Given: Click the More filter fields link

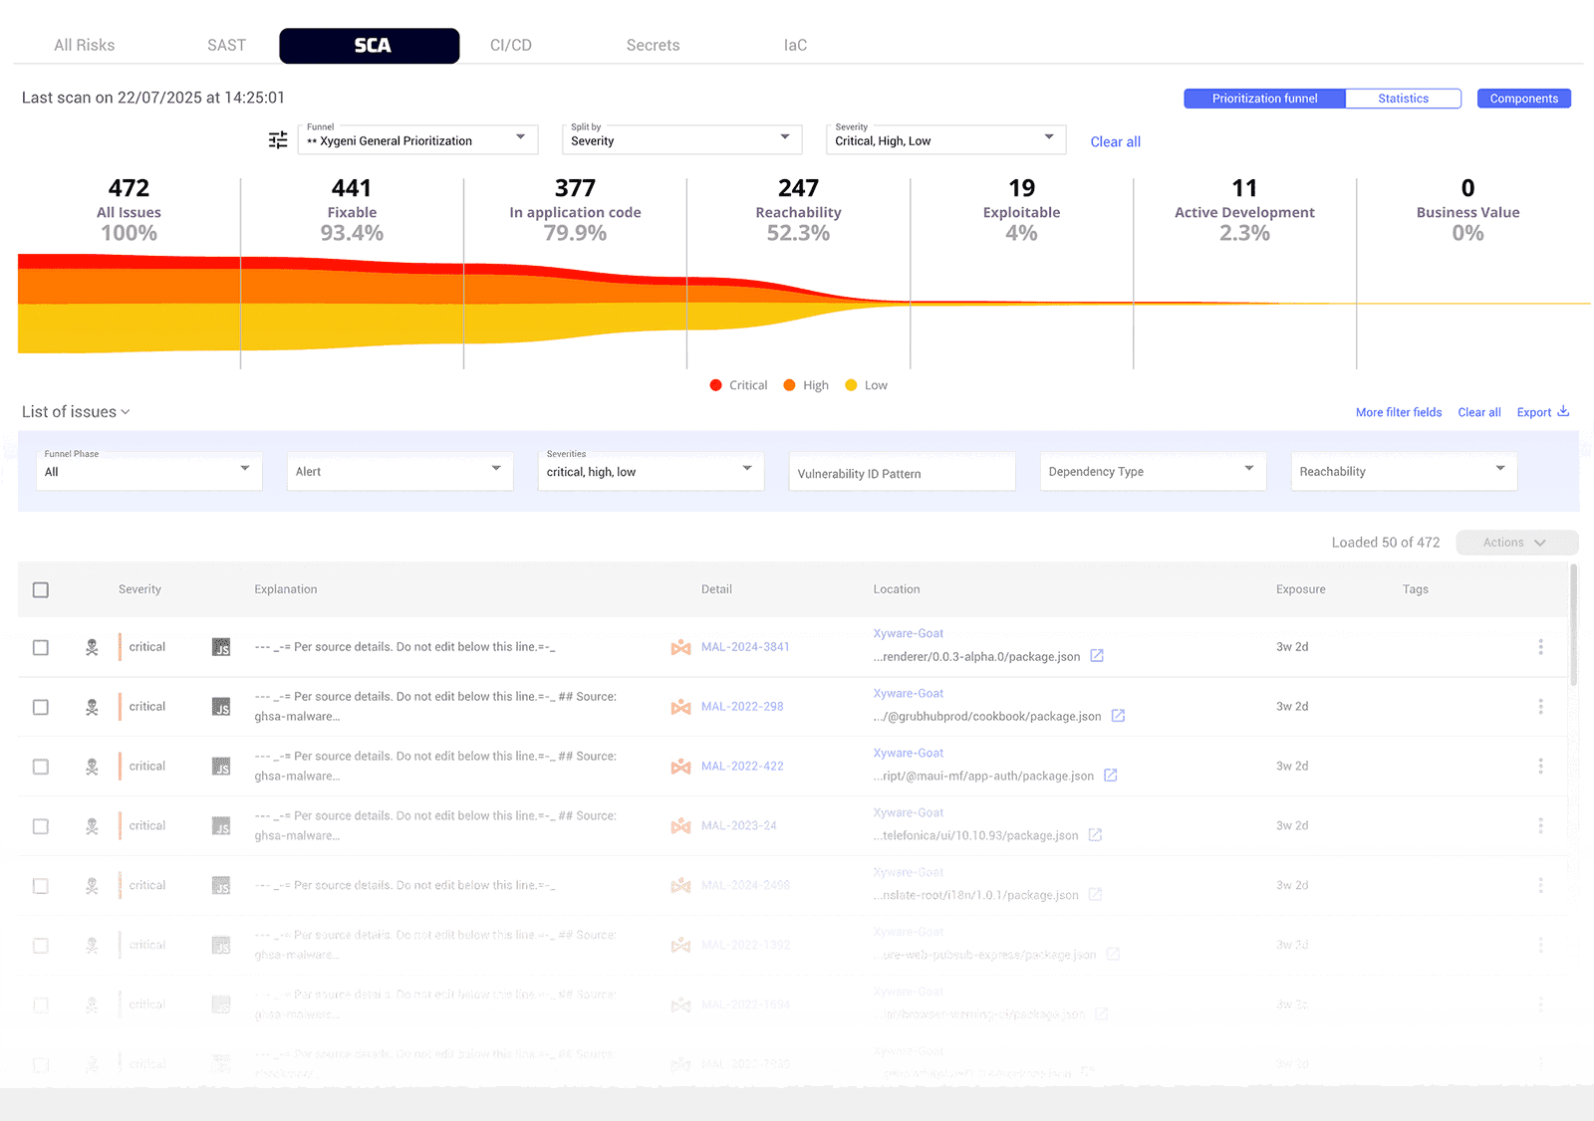Looking at the screenshot, I should 1398,411.
